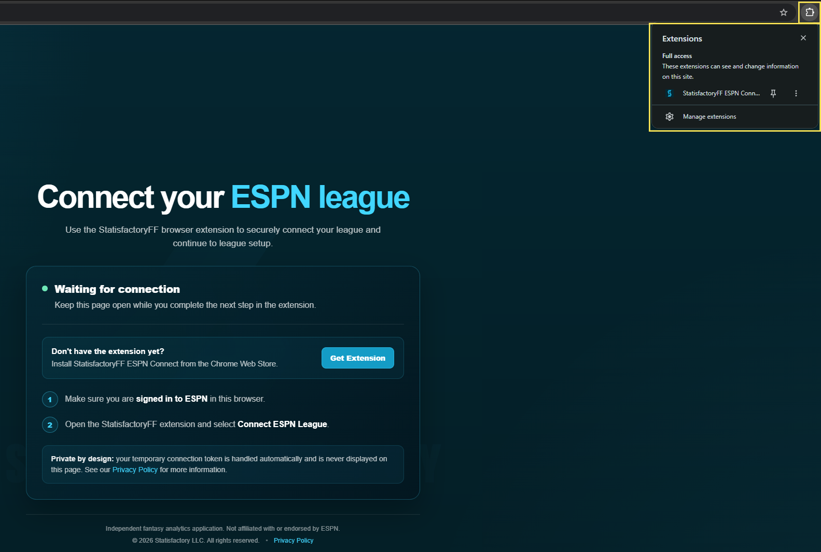This screenshot has width=821, height=552.
Task: Click the 'Private by design:' bold label
Action: point(82,459)
